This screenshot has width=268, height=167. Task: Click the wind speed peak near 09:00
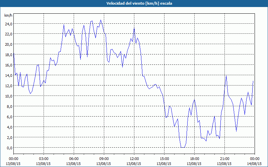[x=101, y=20]
